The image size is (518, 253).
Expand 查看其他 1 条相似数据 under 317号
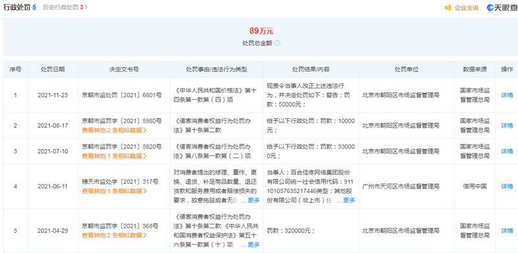point(114,191)
